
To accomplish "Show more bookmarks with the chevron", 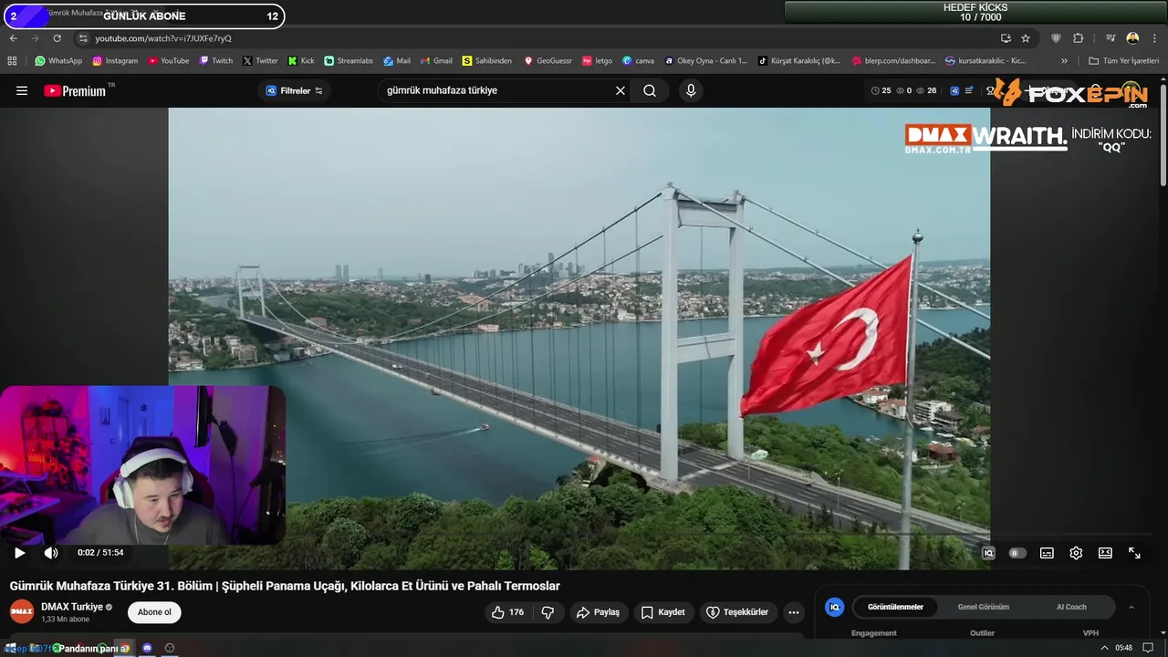I will pyautogui.click(x=1064, y=61).
